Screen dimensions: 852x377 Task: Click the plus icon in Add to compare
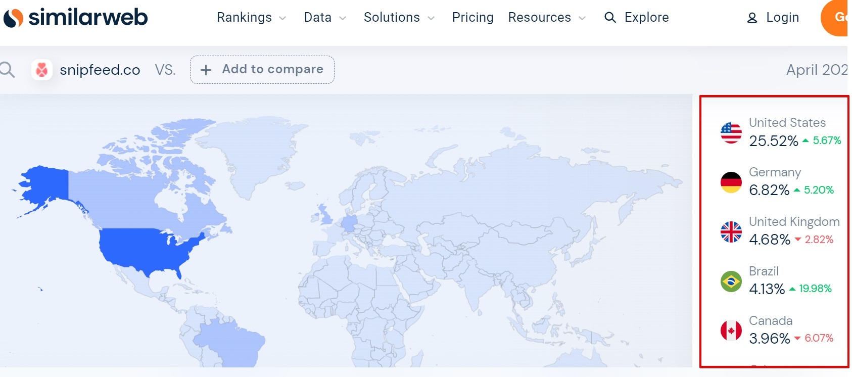(206, 70)
